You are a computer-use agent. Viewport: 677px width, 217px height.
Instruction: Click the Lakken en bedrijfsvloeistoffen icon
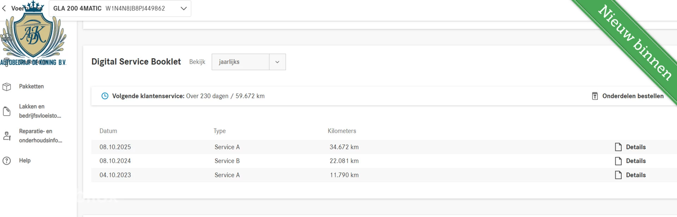(7, 111)
